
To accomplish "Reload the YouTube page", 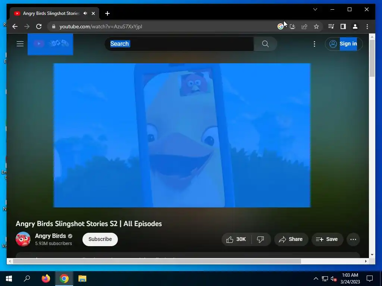I will click(39, 26).
